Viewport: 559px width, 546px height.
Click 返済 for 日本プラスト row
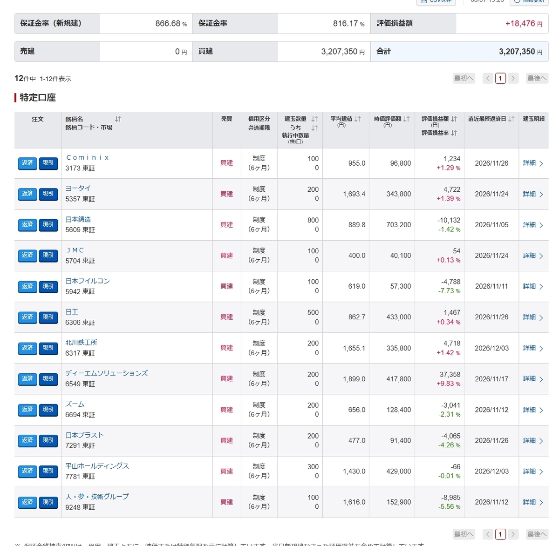click(27, 440)
